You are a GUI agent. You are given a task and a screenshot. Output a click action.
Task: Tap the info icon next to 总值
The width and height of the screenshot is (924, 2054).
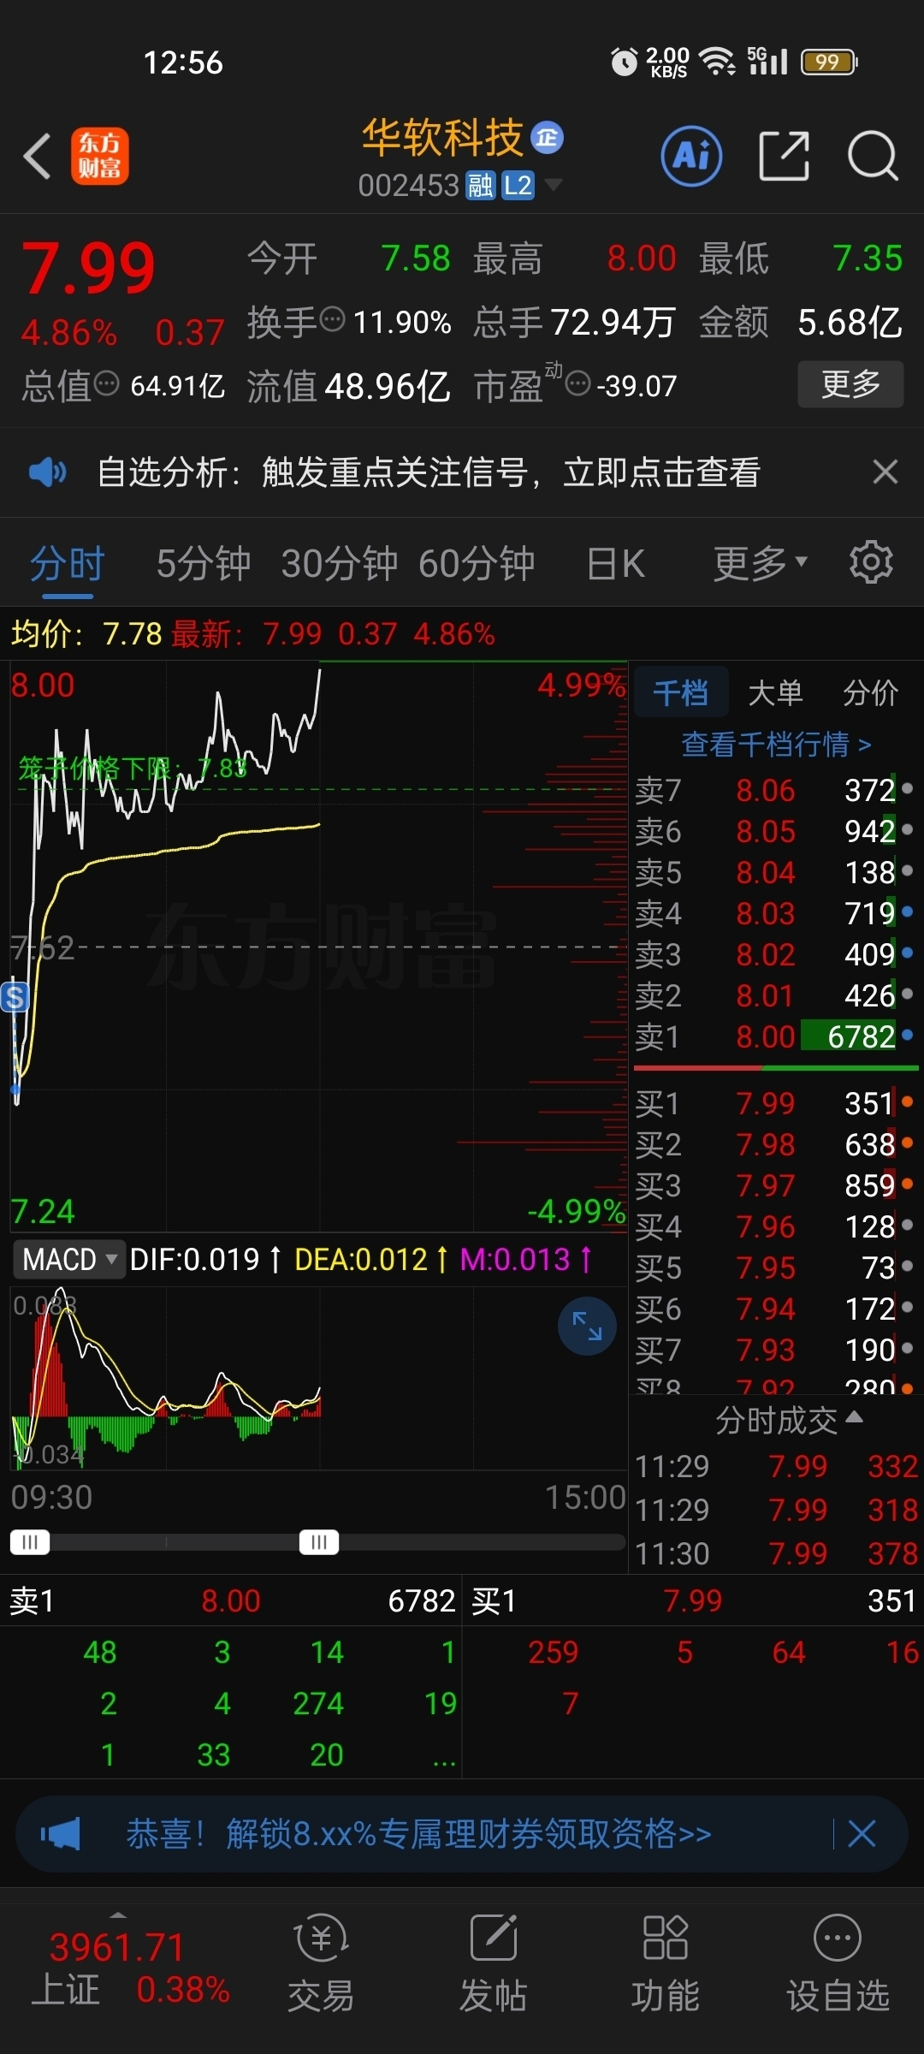point(106,384)
